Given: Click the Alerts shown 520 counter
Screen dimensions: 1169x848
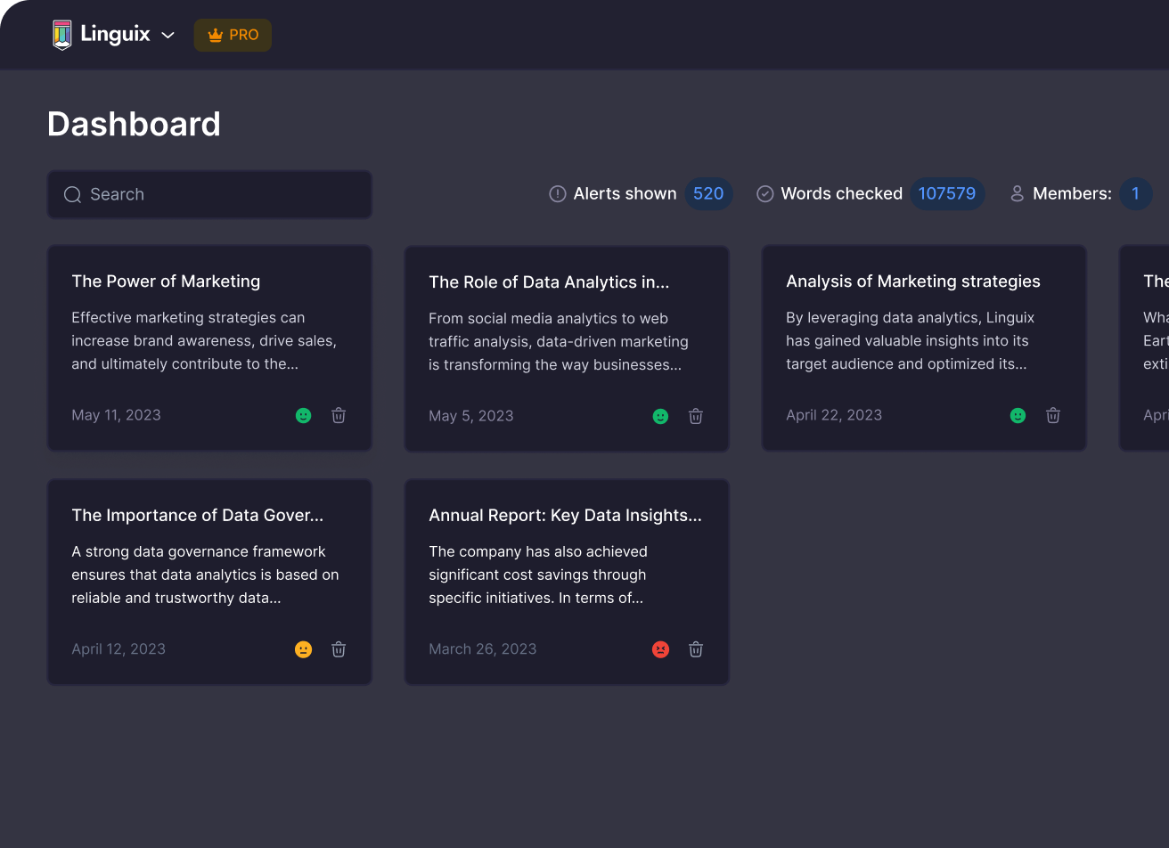Looking at the screenshot, I should (708, 193).
